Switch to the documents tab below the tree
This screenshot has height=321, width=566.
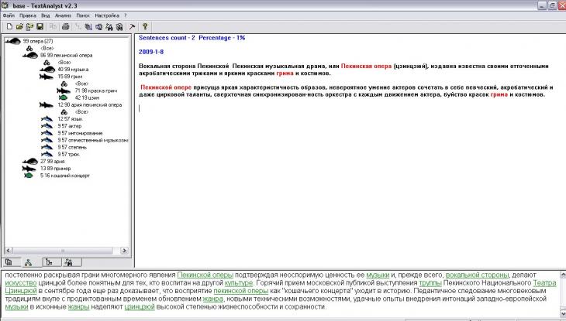point(9,262)
